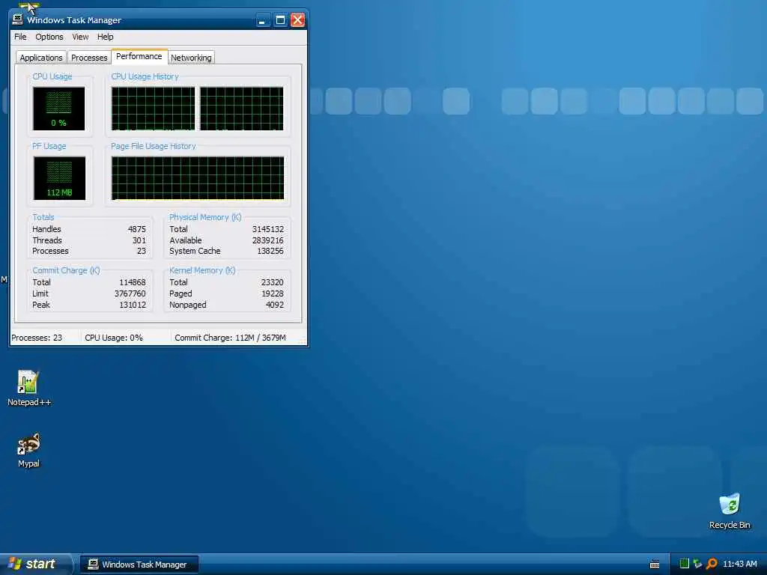Click Kernel Memory Total value 23320
Screen dimensions: 767x575
(x=273, y=282)
